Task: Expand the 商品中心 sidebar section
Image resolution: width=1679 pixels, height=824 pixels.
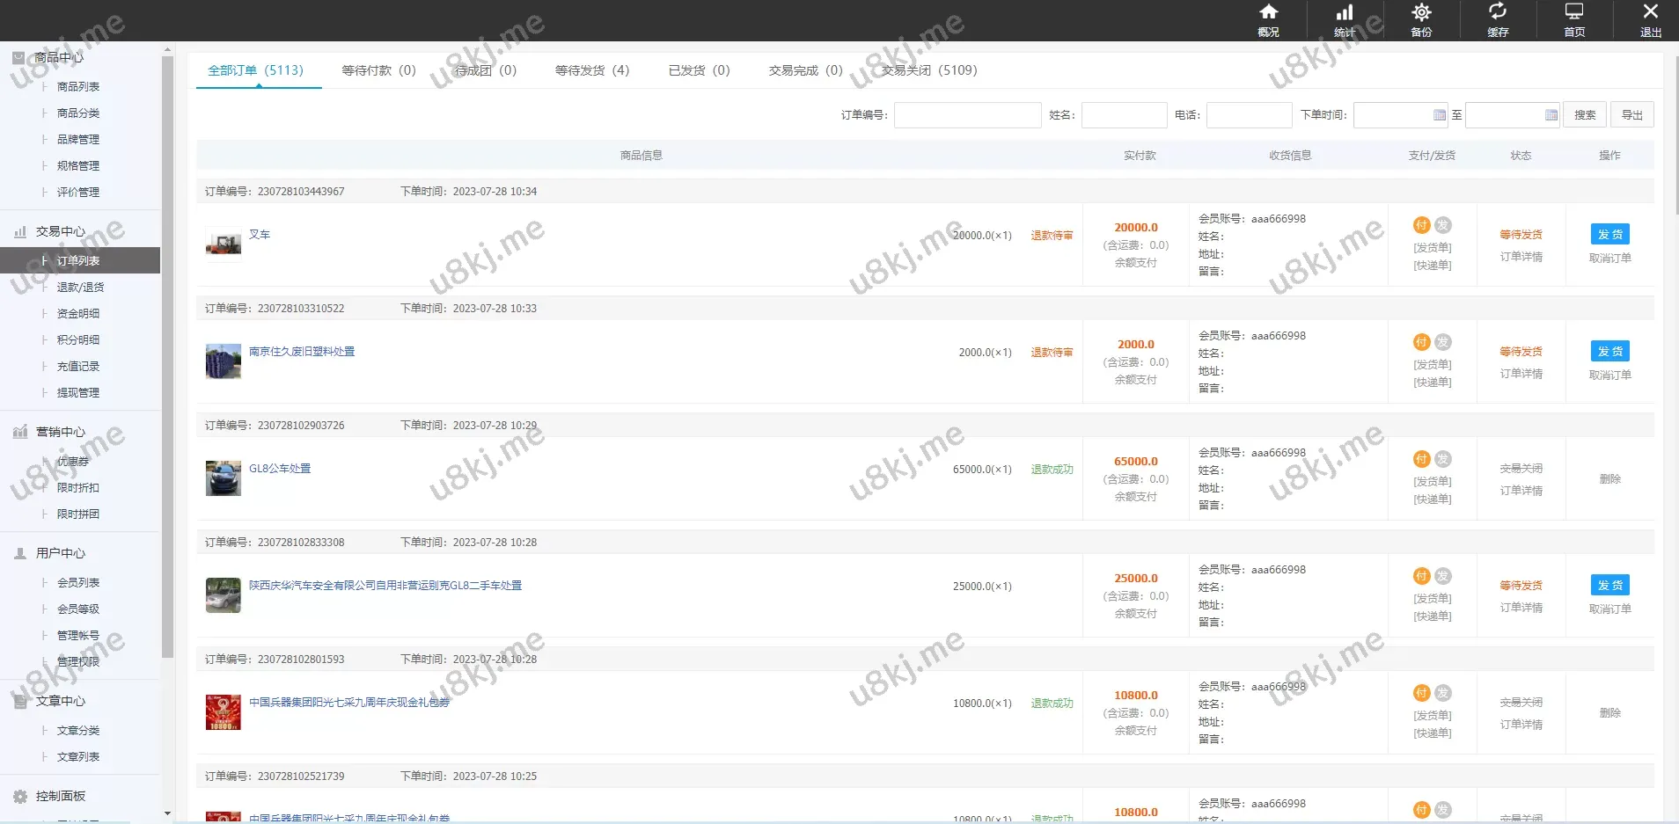Action: 59,58
